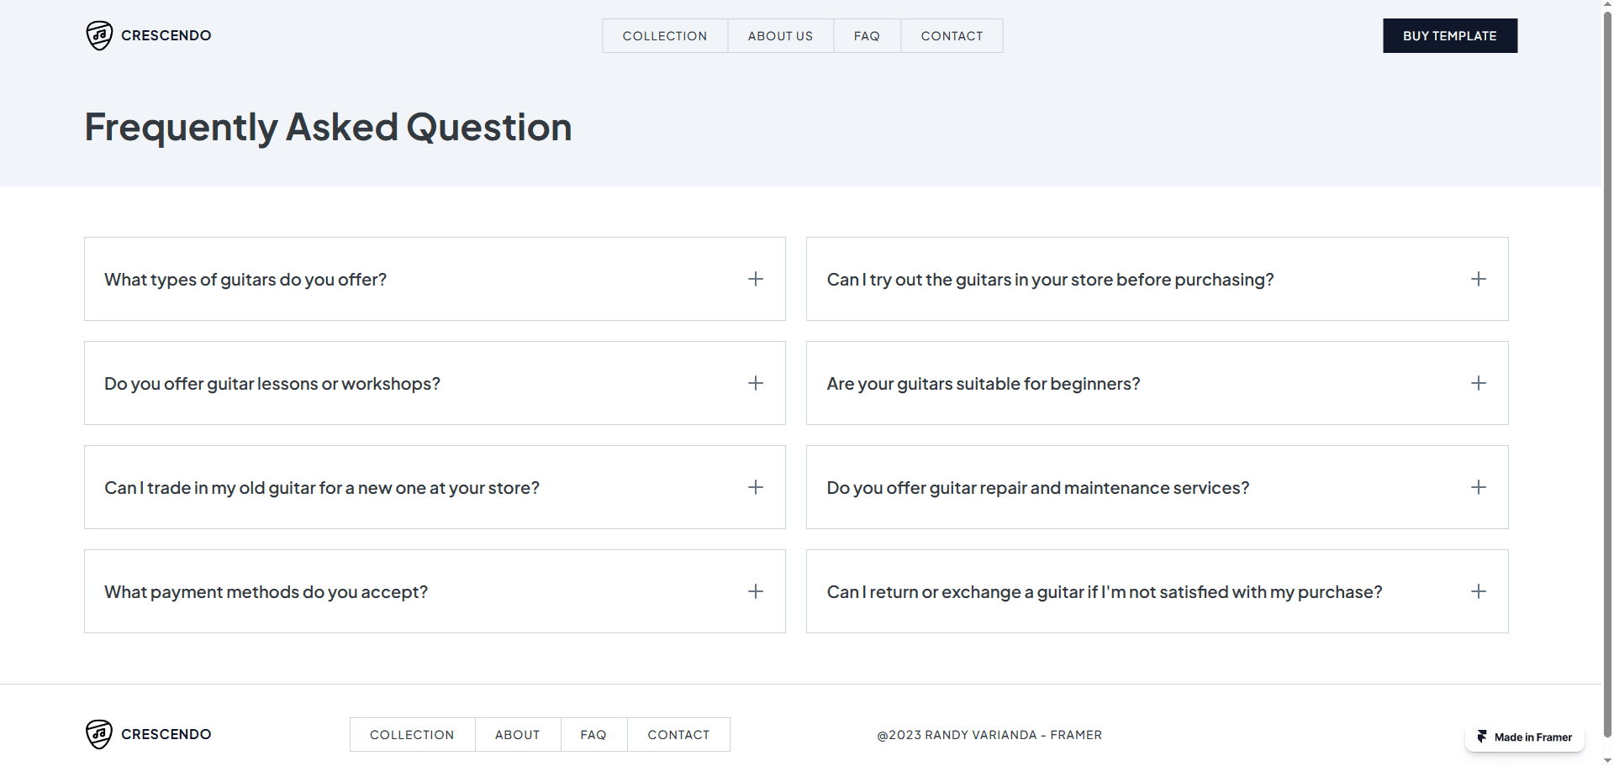Click plus icon for guitar types question
The width and height of the screenshot is (1614, 766).
(x=756, y=279)
